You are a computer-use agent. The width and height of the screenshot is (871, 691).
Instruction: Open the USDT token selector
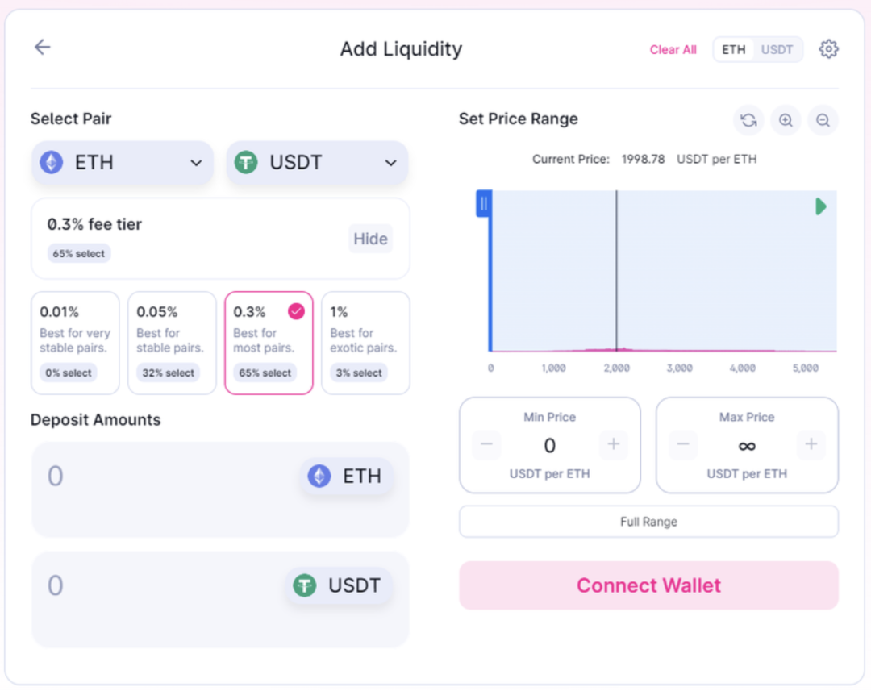(x=317, y=162)
